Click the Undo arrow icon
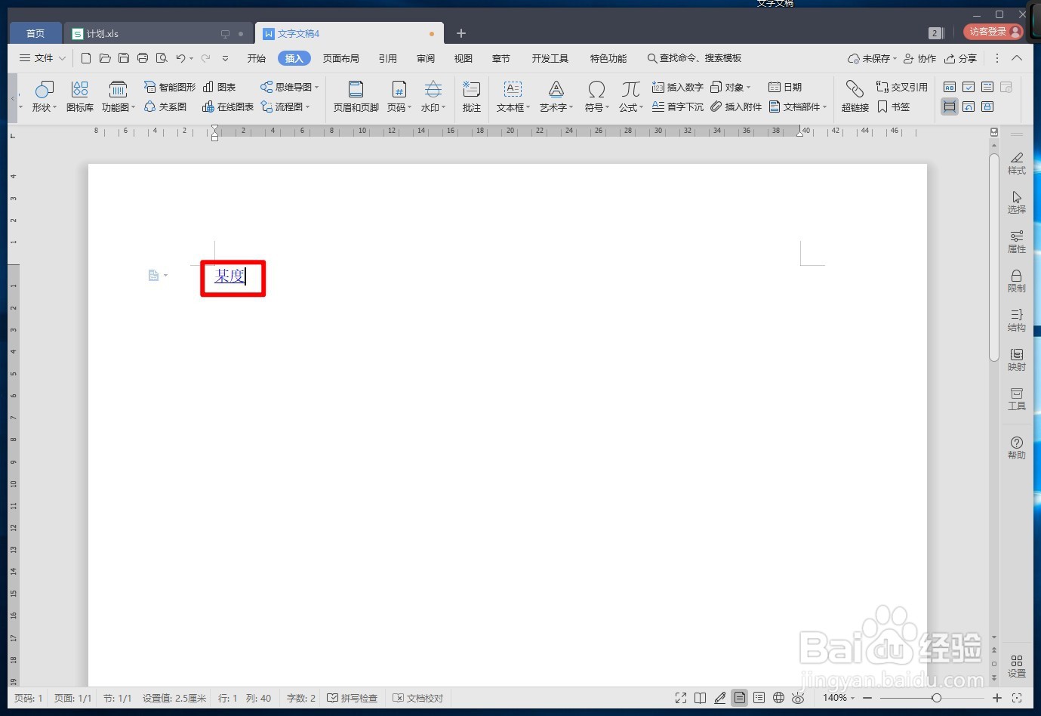Image resolution: width=1041 pixels, height=716 pixels. pyautogui.click(x=180, y=58)
